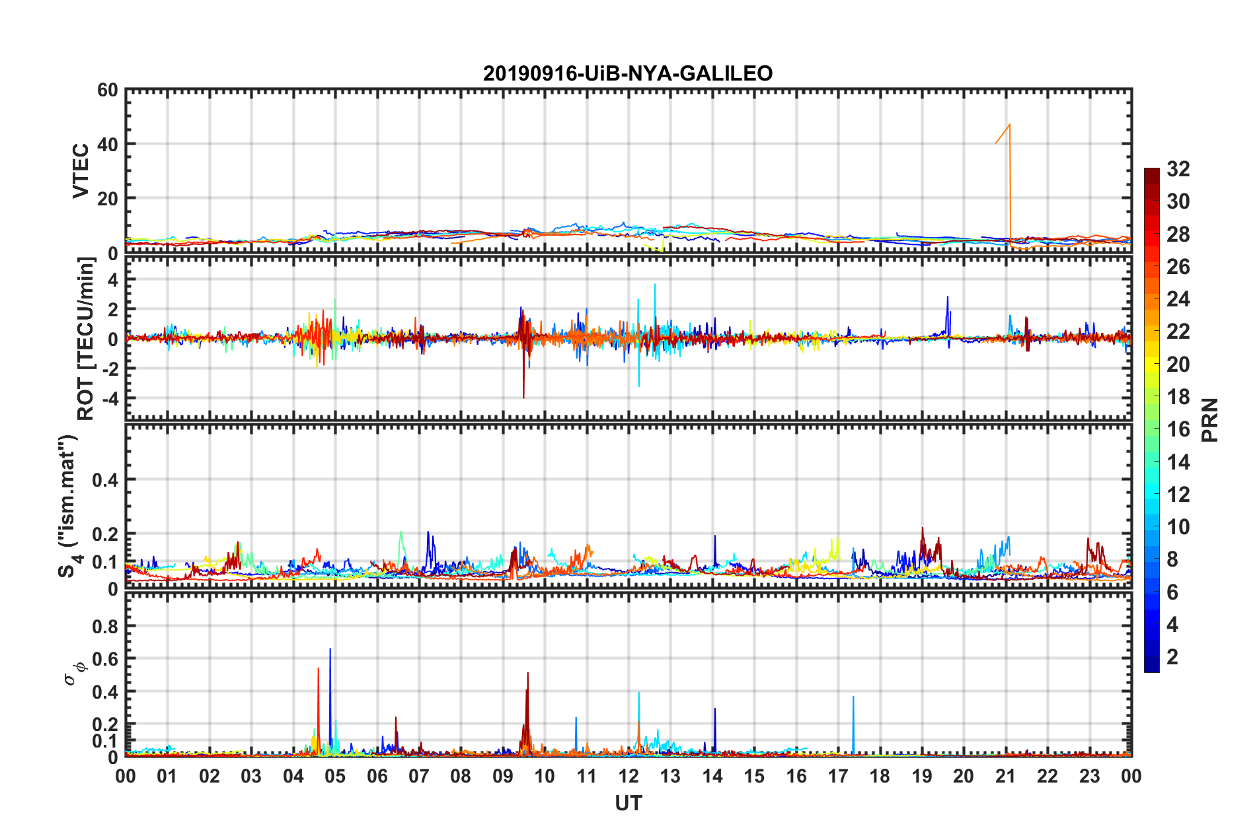
Task: Click colorbar tick label 14
Action: [1178, 462]
